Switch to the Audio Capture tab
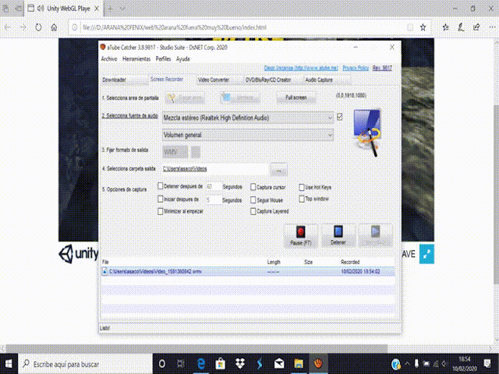 [x=327, y=79]
